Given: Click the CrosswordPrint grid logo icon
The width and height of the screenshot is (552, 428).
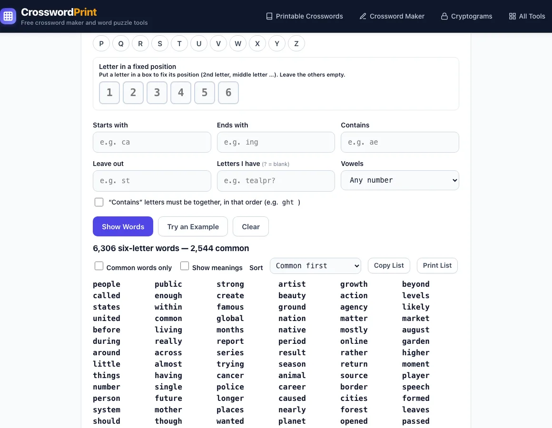Looking at the screenshot, I should [x=8, y=16].
